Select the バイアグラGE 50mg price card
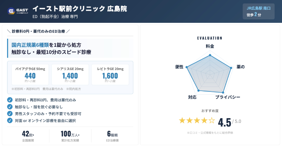Screen dimensions: 282x147 click(x=30, y=75)
